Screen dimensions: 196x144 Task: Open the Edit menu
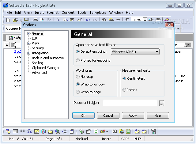click(18, 13)
